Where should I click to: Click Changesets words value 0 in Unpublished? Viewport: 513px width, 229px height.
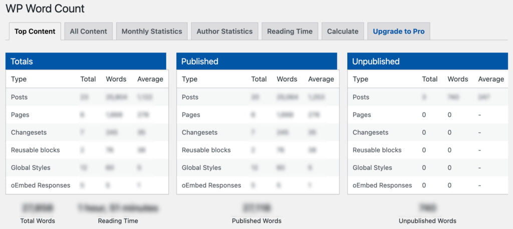click(449, 132)
